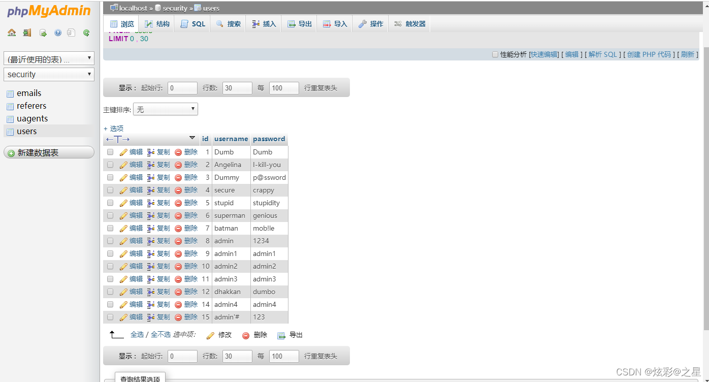Click the 新建数据表 new table button

tap(49, 152)
